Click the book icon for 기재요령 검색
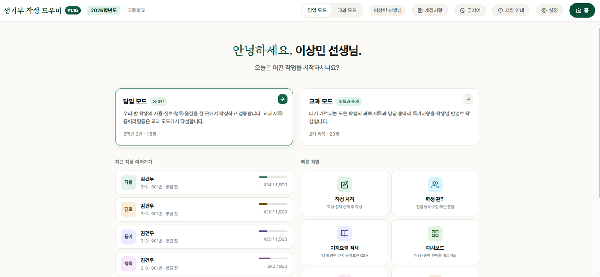The width and height of the screenshot is (600, 277). (x=345, y=233)
